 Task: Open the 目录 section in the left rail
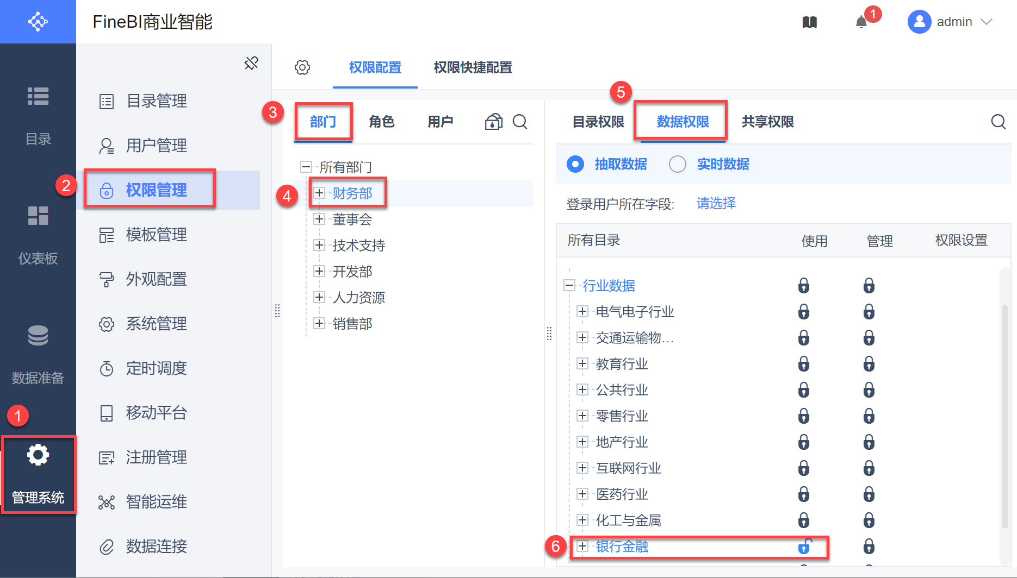click(x=38, y=116)
